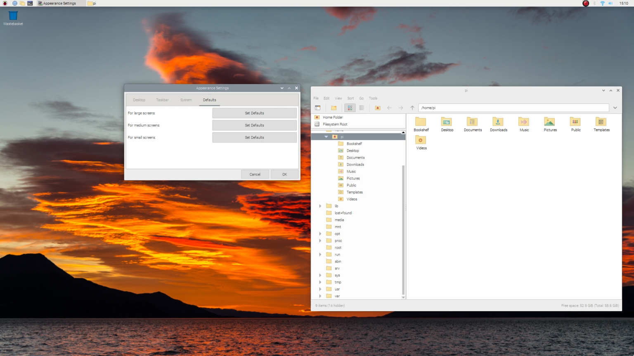Collapse the pi folder in the sidebar tree
This screenshot has width=634, height=356.
click(326, 136)
